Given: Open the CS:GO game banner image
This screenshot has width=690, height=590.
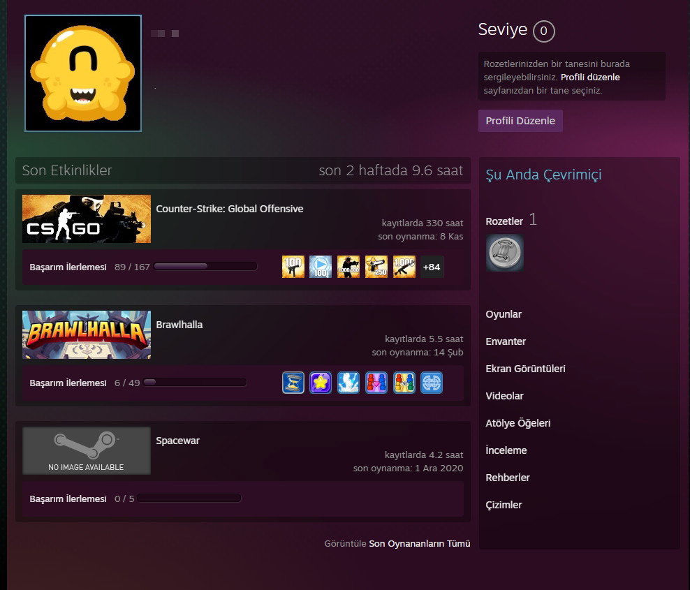Looking at the screenshot, I should [x=87, y=219].
